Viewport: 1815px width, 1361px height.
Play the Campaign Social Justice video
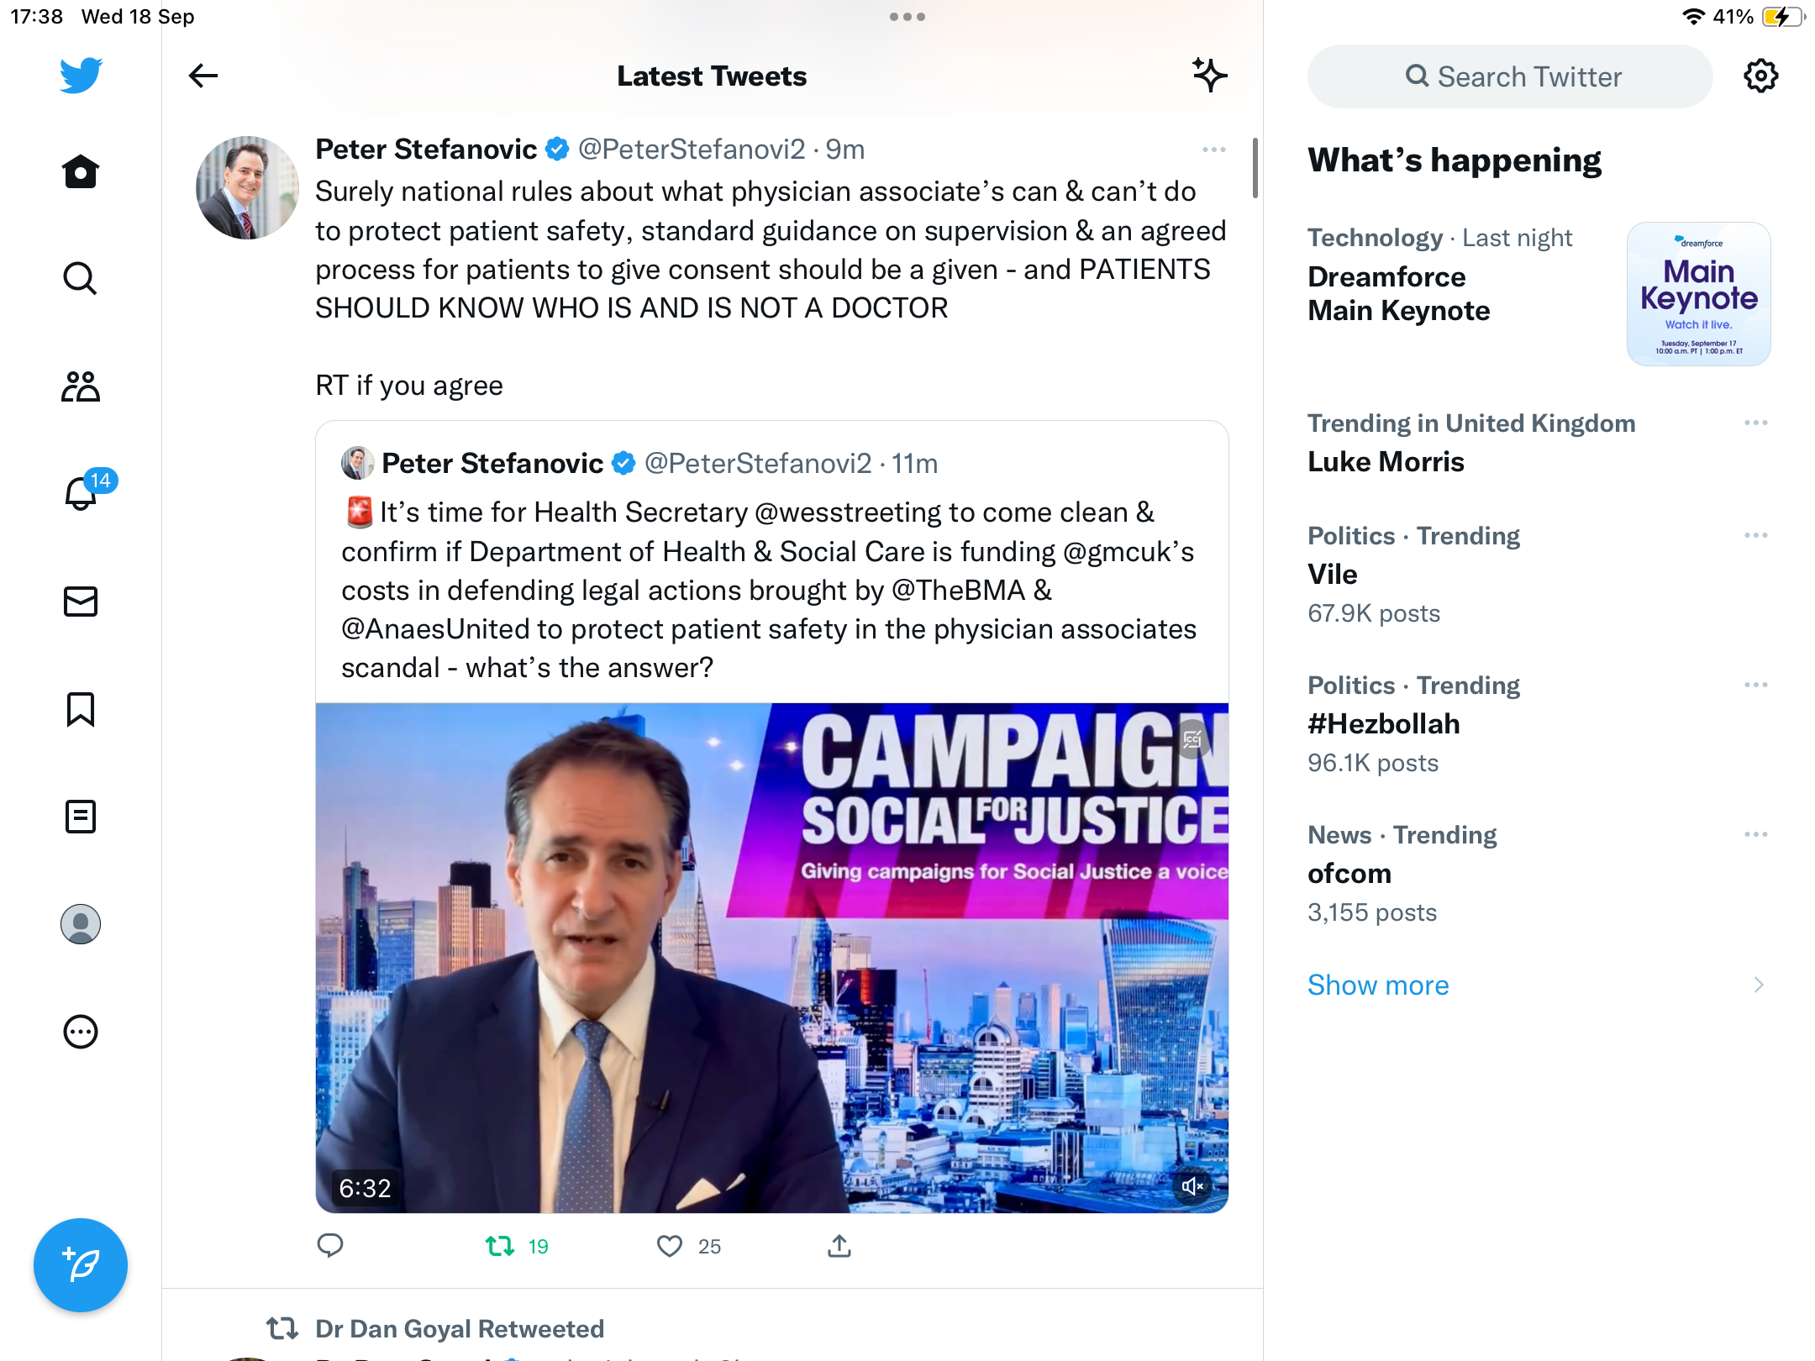(772, 959)
